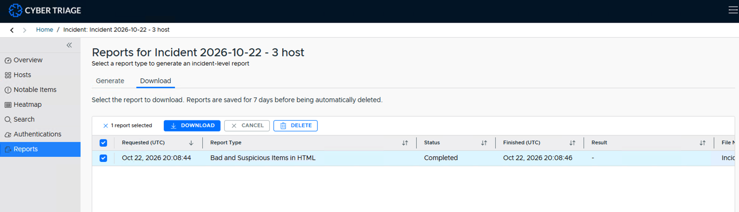This screenshot has width=739, height=212.
Task: Open the Search sidebar item
Action: click(40, 119)
